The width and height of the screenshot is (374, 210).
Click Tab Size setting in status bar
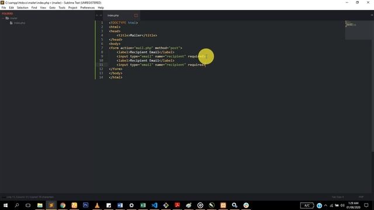click(x=338, y=197)
